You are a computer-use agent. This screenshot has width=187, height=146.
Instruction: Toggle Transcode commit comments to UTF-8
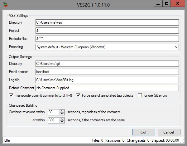pyautogui.click(x=12, y=95)
